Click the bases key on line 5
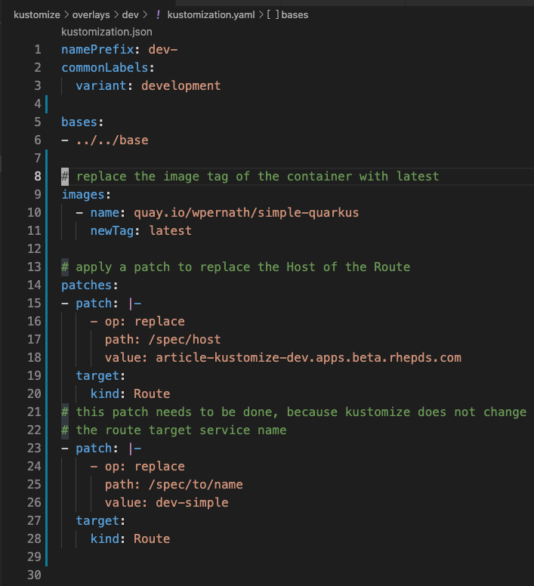The width and height of the screenshot is (534, 586). (x=79, y=122)
